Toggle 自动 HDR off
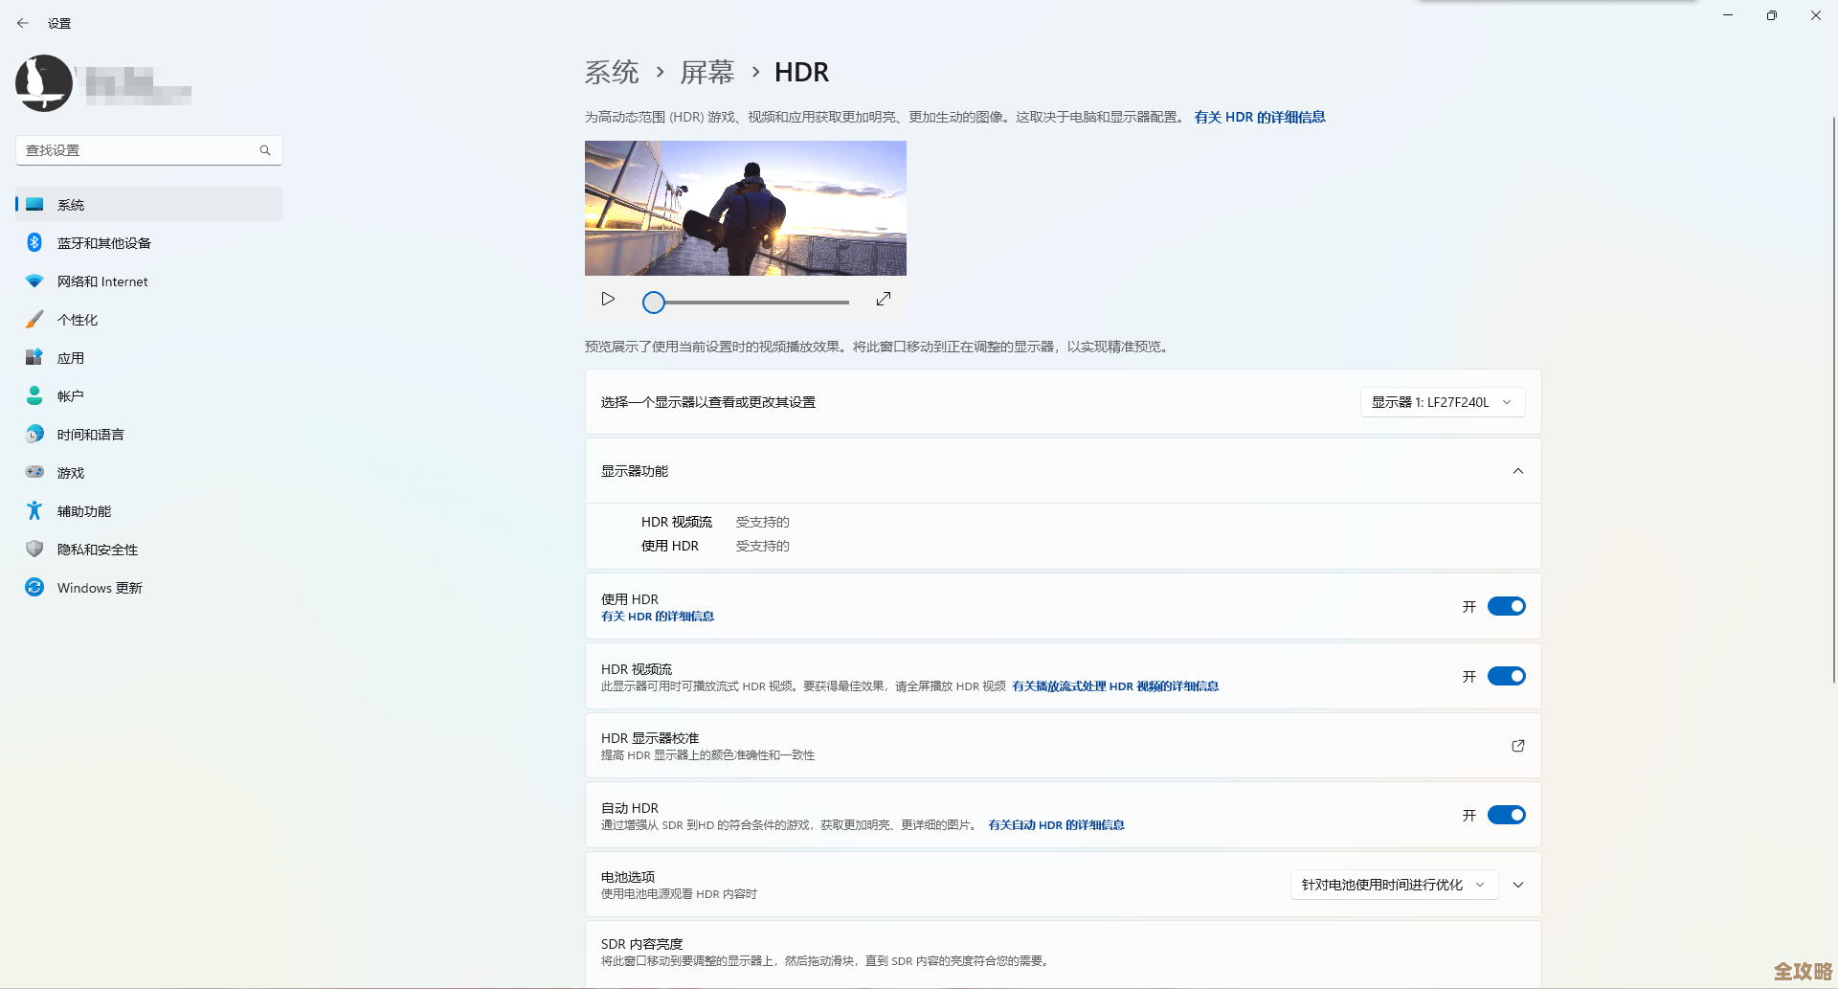1838x989 pixels. [1506, 815]
